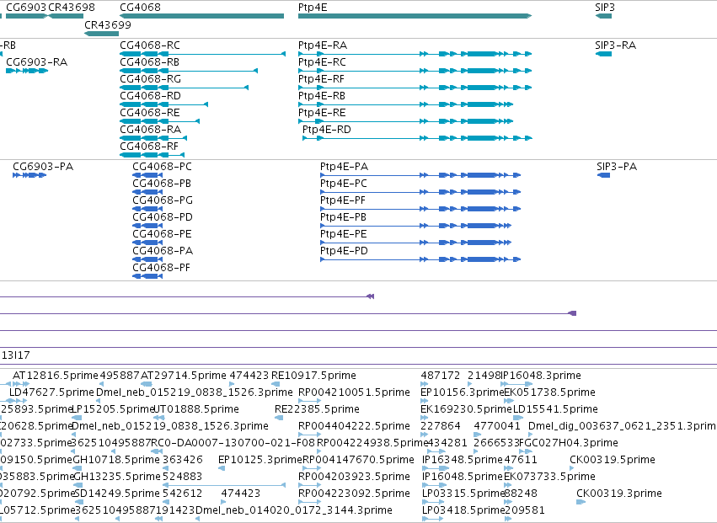
Task: Click the Ptp4E-PA protein label
Action: 345,167
